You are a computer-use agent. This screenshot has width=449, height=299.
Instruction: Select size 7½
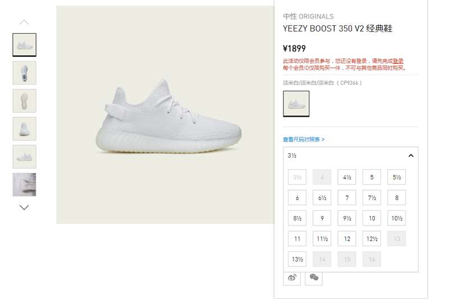[372, 197]
